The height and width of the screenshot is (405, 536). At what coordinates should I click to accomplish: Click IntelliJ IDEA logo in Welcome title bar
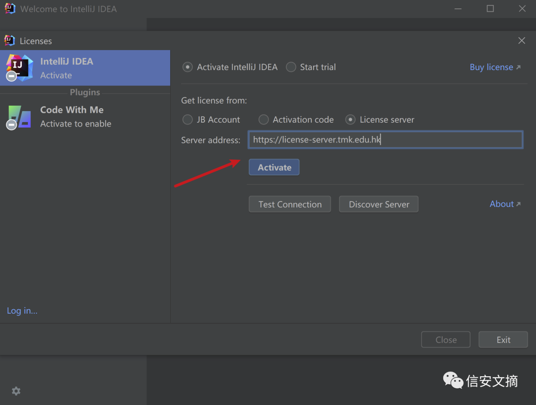coord(10,8)
